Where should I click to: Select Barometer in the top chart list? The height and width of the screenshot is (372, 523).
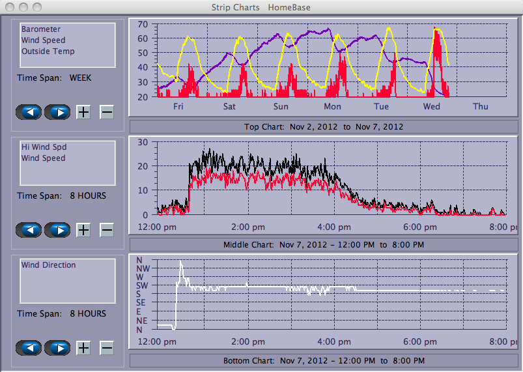coord(41,29)
